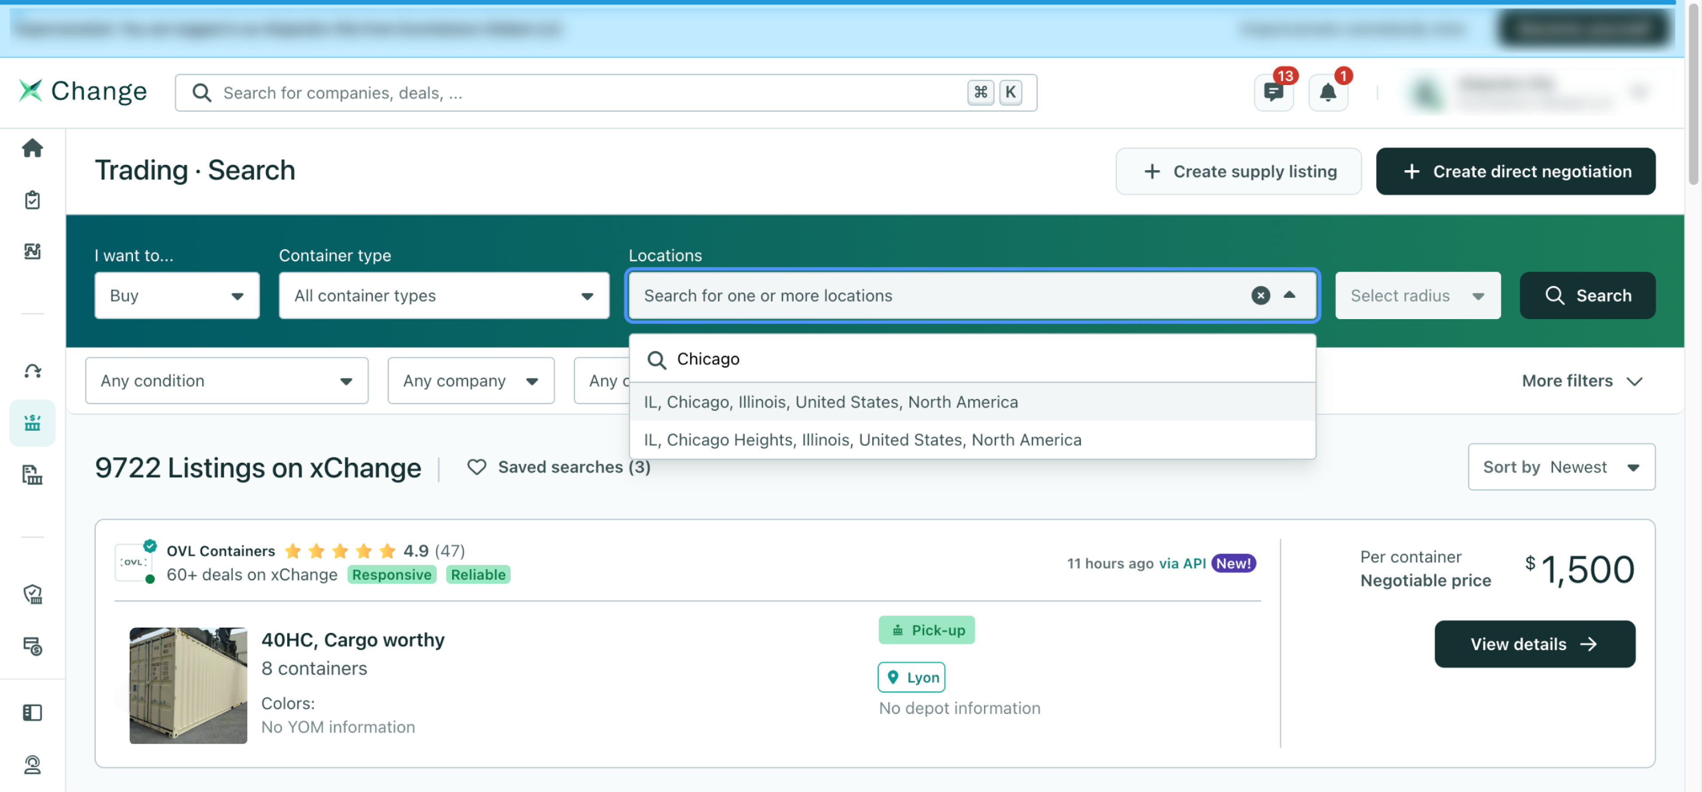Click the 40HC container thumbnail

[188, 685]
